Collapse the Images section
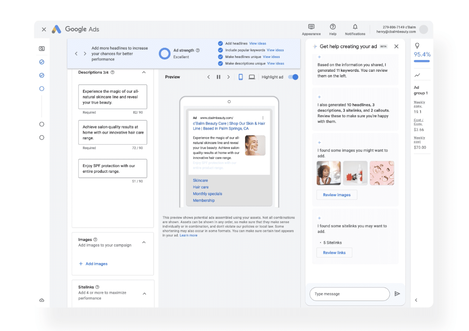 point(143,242)
